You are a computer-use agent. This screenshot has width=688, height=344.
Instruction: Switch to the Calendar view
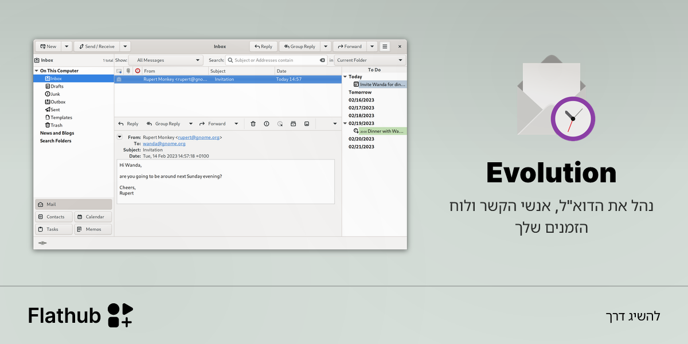click(93, 217)
